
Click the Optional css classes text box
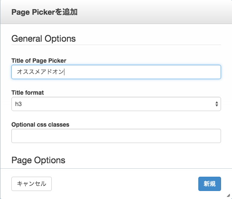click(116, 136)
